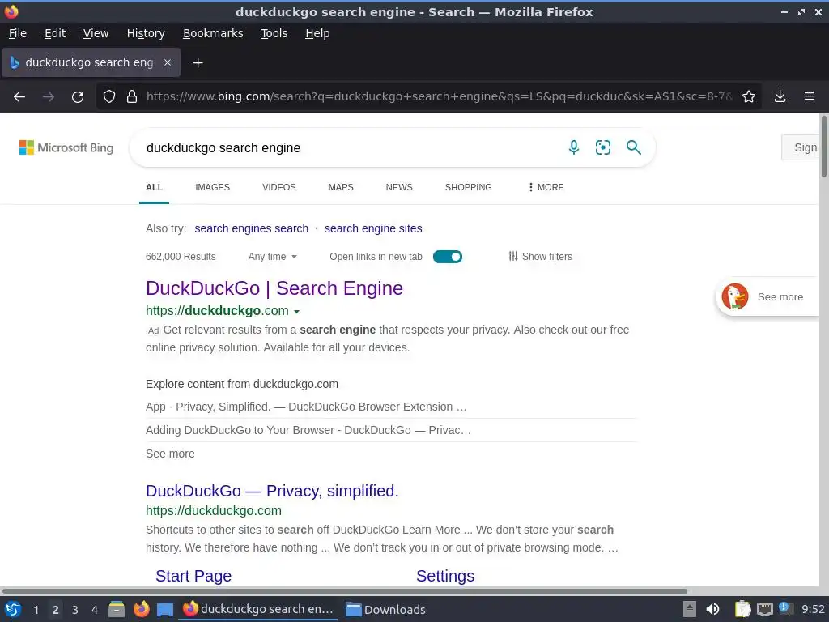The image size is (829, 622).
Task: Expand the duckduckgo.com ad URL arrow
Action: point(296,312)
